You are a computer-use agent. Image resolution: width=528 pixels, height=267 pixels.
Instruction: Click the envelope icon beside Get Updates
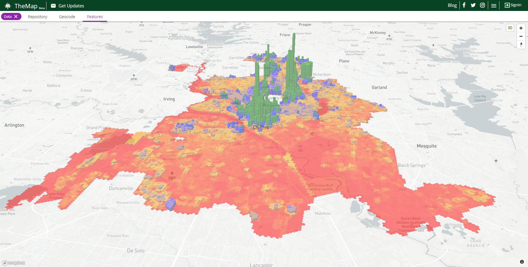coord(53,6)
